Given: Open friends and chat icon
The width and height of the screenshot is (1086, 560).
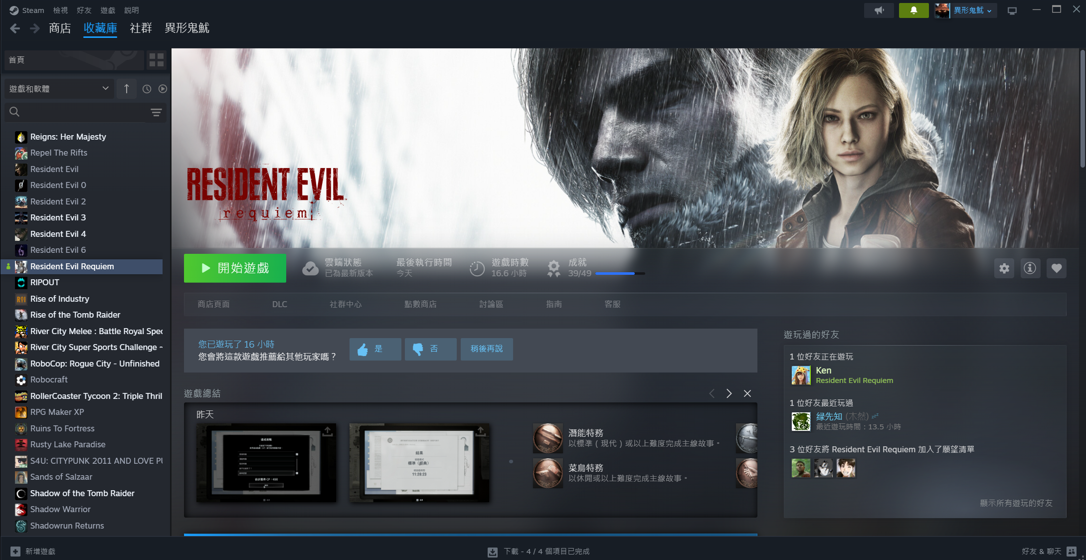Looking at the screenshot, I should point(1072,551).
